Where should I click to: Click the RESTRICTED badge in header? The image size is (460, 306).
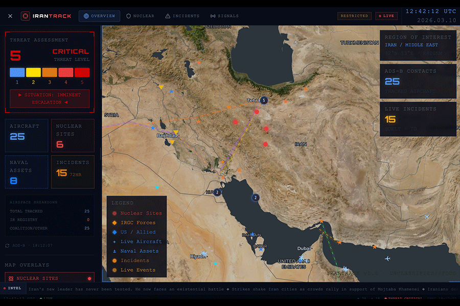pyautogui.click(x=354, y=16)
